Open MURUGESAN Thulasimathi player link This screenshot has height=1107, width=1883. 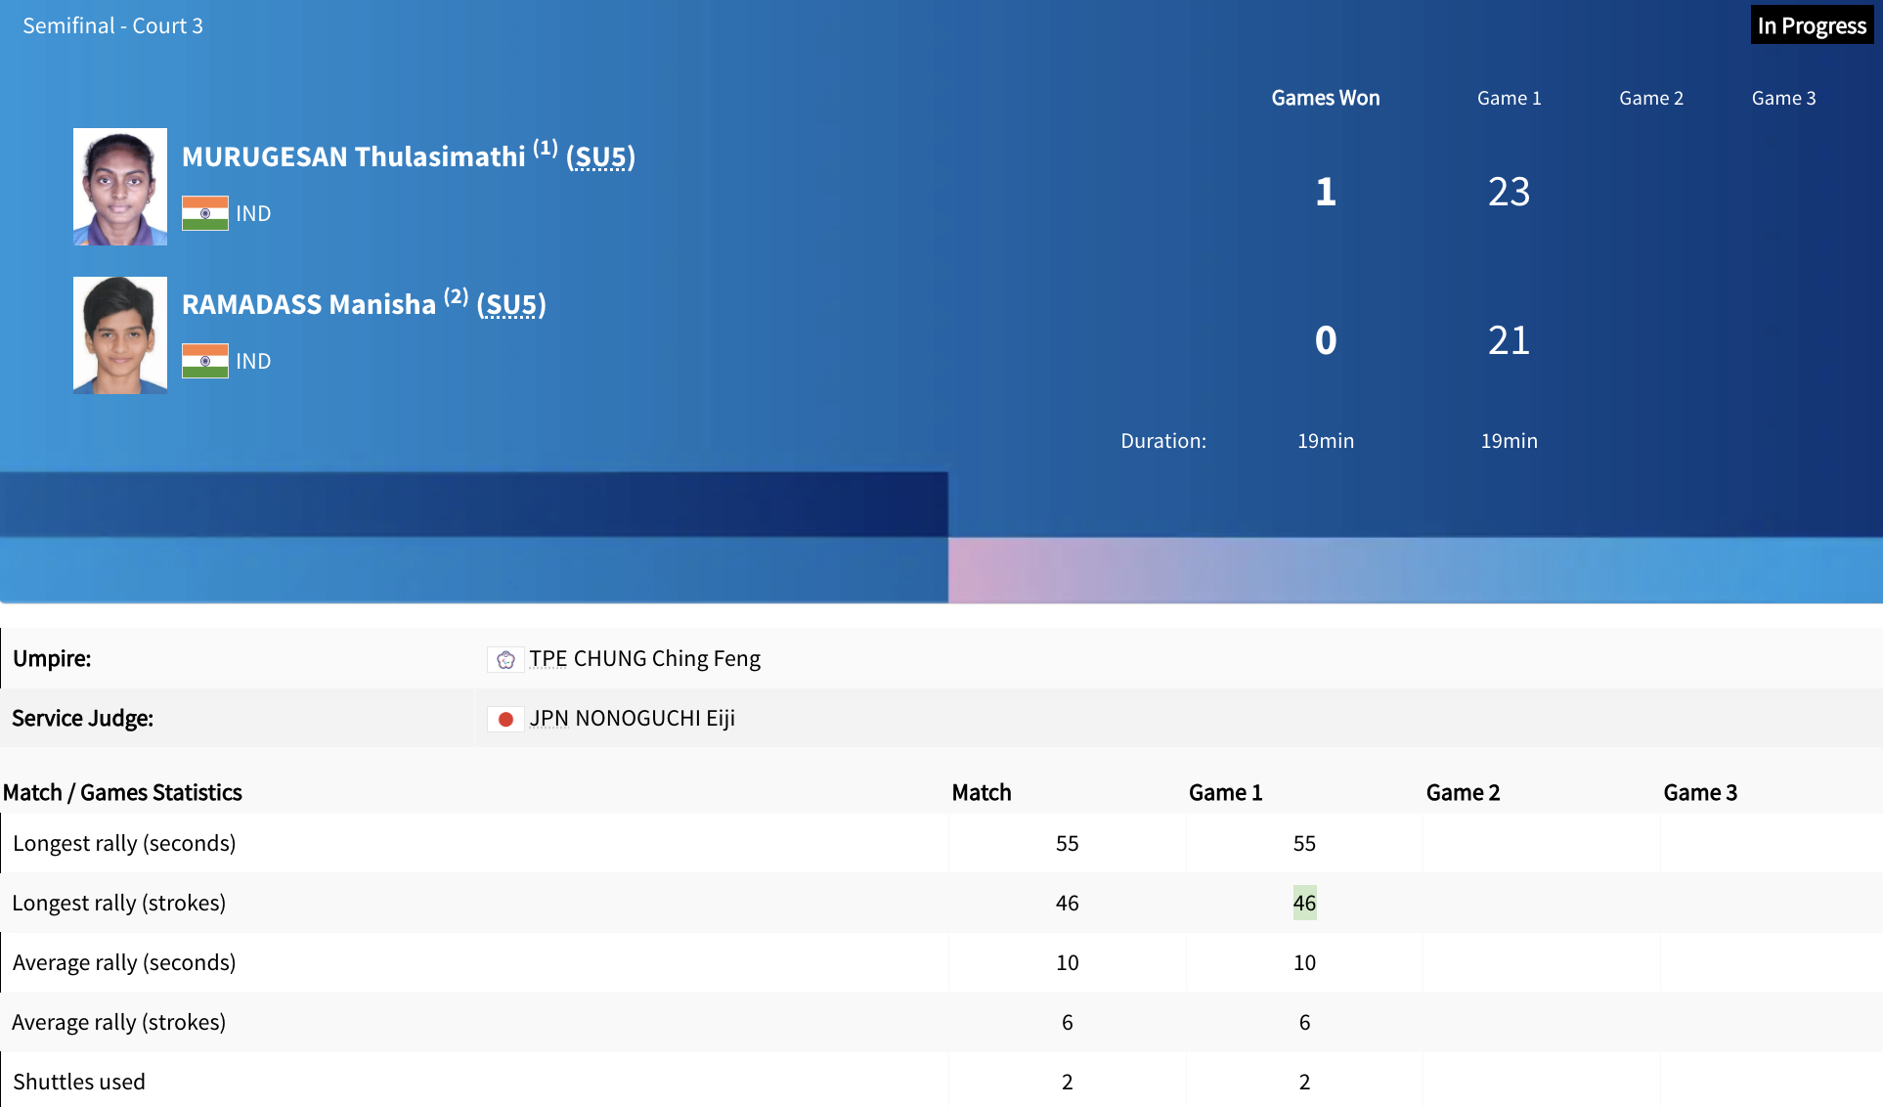click(353, 157)
